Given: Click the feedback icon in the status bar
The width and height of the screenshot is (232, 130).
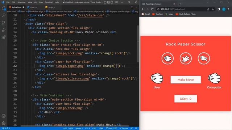Looking at the screenshot, I should click(x=131, y=129).
